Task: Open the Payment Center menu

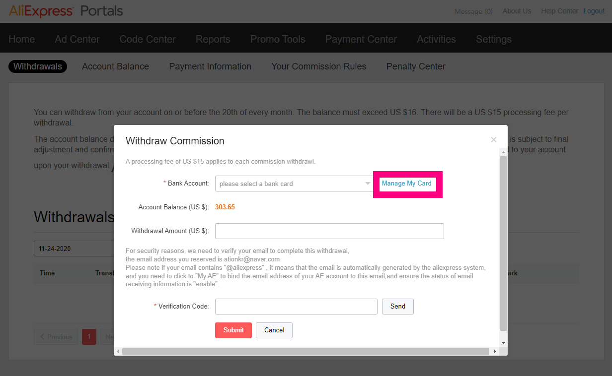Action: [361, 39]
